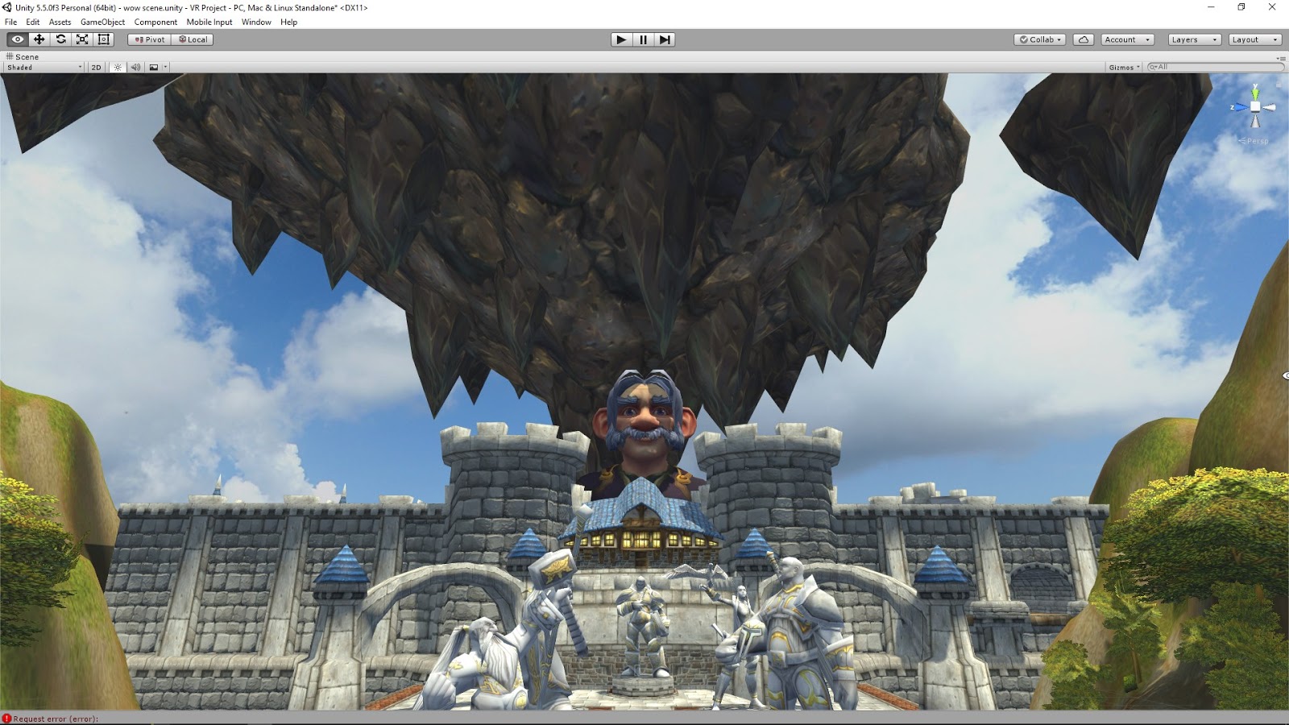Viewport: 1289px width, 725px height.
Task: Open the Window menu
Action: point(256,22)
